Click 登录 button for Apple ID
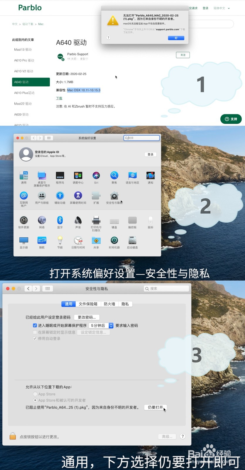245x470 pixels. pyautogui.click(x=151, y=154)
